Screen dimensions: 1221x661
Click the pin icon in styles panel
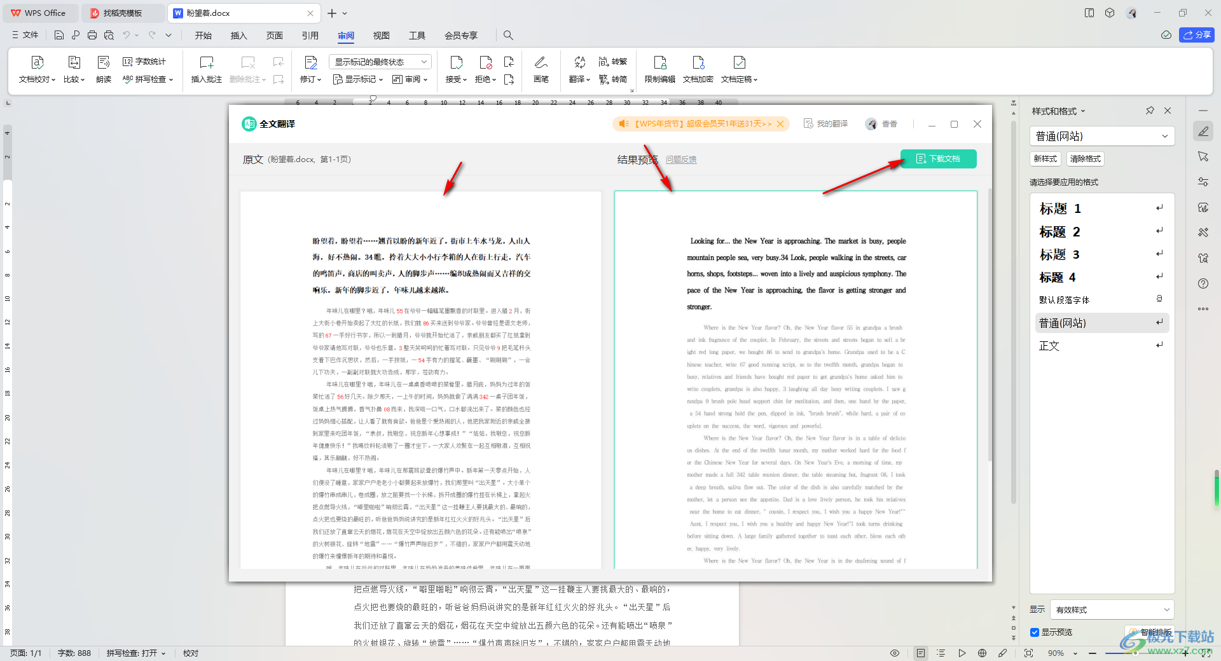[x=1150, y=111]
